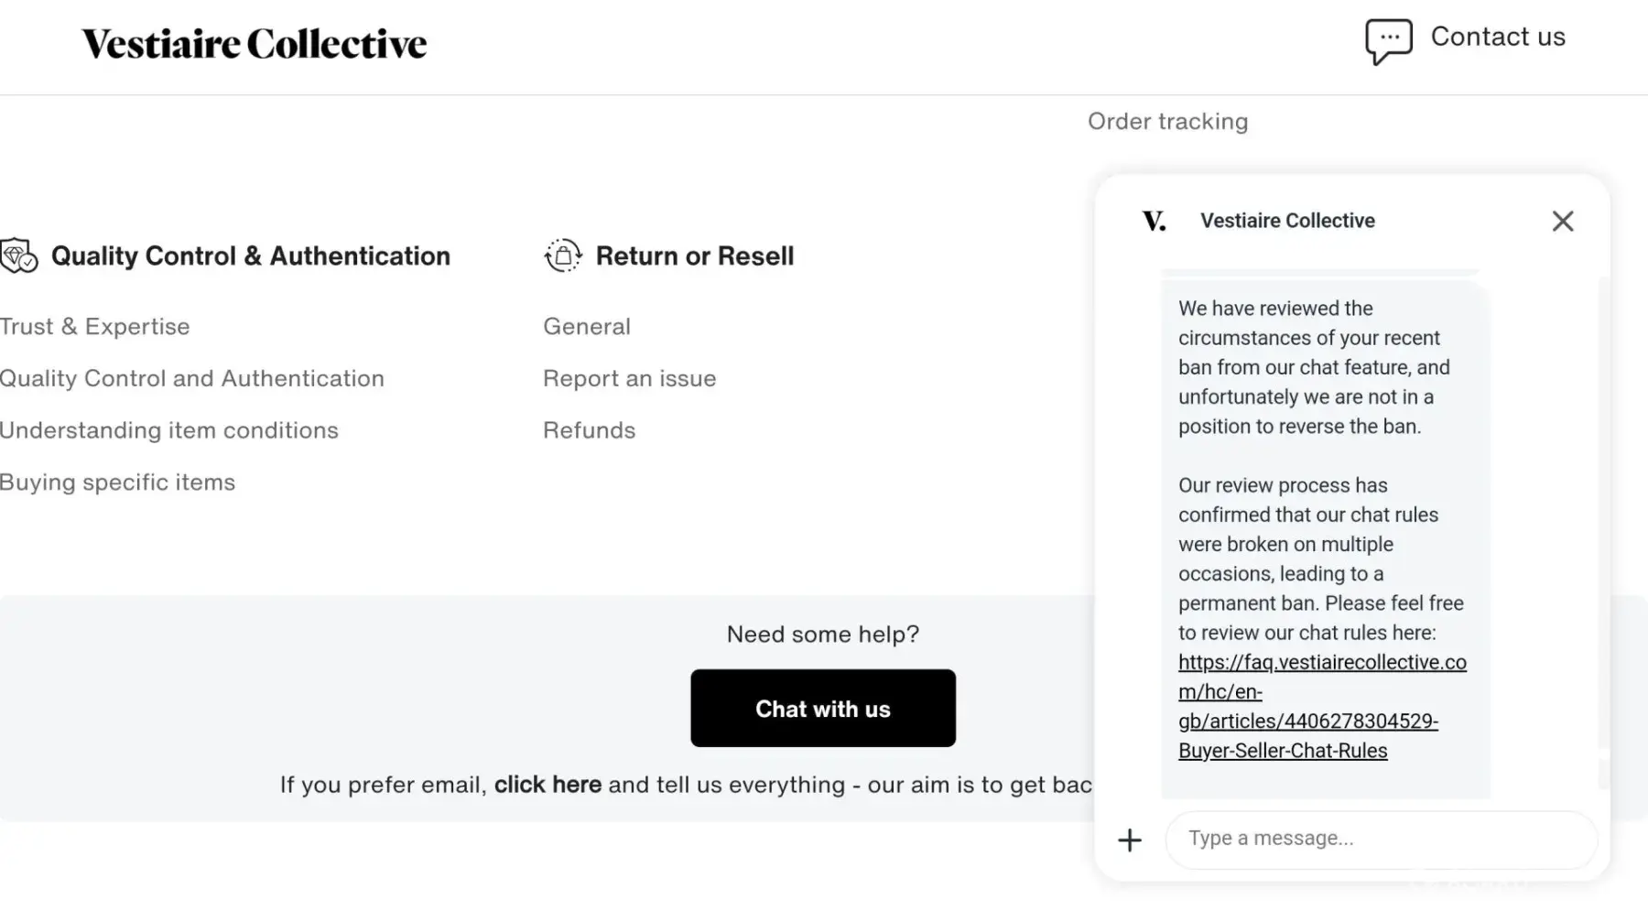Click the Contact us text link

pos(1498,37)
